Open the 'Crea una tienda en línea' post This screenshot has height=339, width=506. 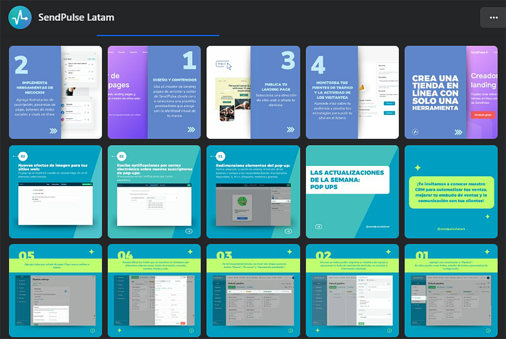451,93
